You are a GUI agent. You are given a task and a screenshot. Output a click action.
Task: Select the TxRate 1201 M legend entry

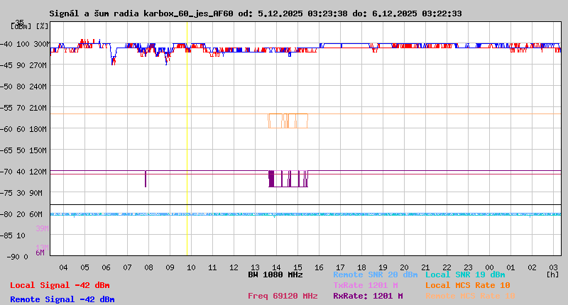366,285
